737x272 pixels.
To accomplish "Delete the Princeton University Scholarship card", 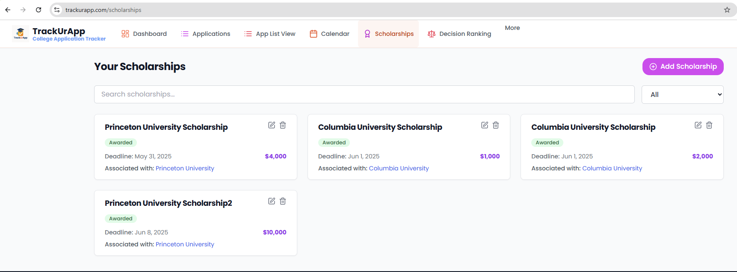I will 283,125.
